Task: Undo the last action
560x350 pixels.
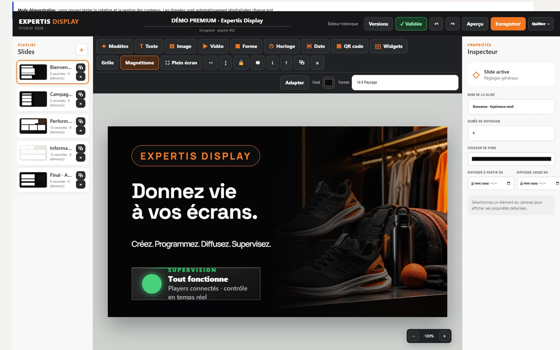Action: [436, 24]
